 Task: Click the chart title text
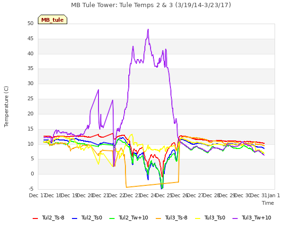tap(151, 5)
